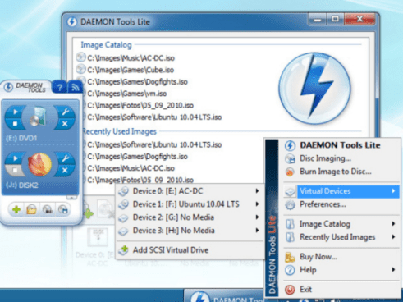Remove DVD1 drive with its X icon
Screen dimensions: 403x302
(65, 124)
